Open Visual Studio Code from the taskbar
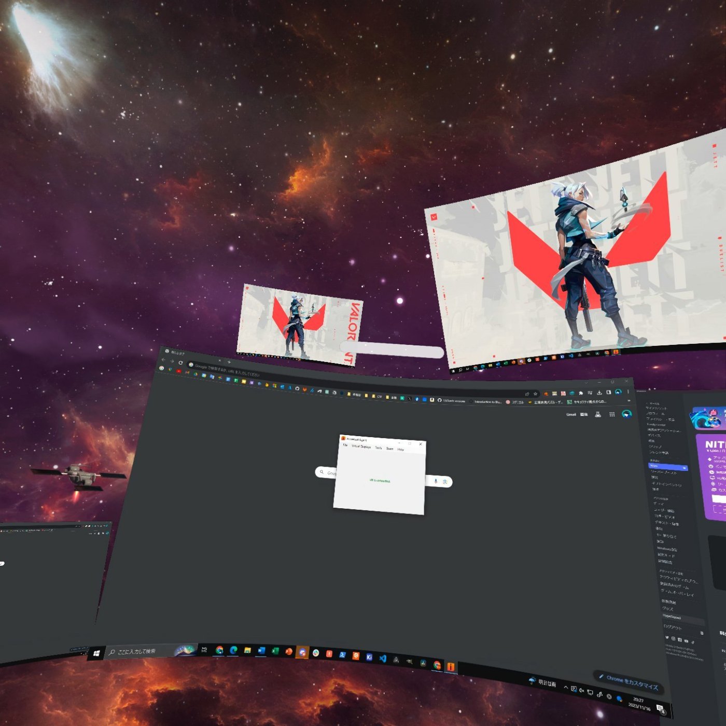Image resolution: width=726 pixels, height=726 pixels. pyautogui.click(x=383, y=658)
